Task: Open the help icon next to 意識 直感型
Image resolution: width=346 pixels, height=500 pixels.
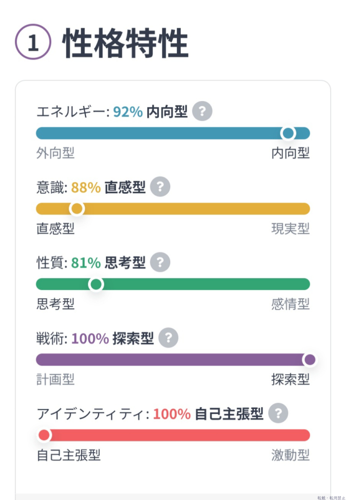Action: (x=160, y=187)
